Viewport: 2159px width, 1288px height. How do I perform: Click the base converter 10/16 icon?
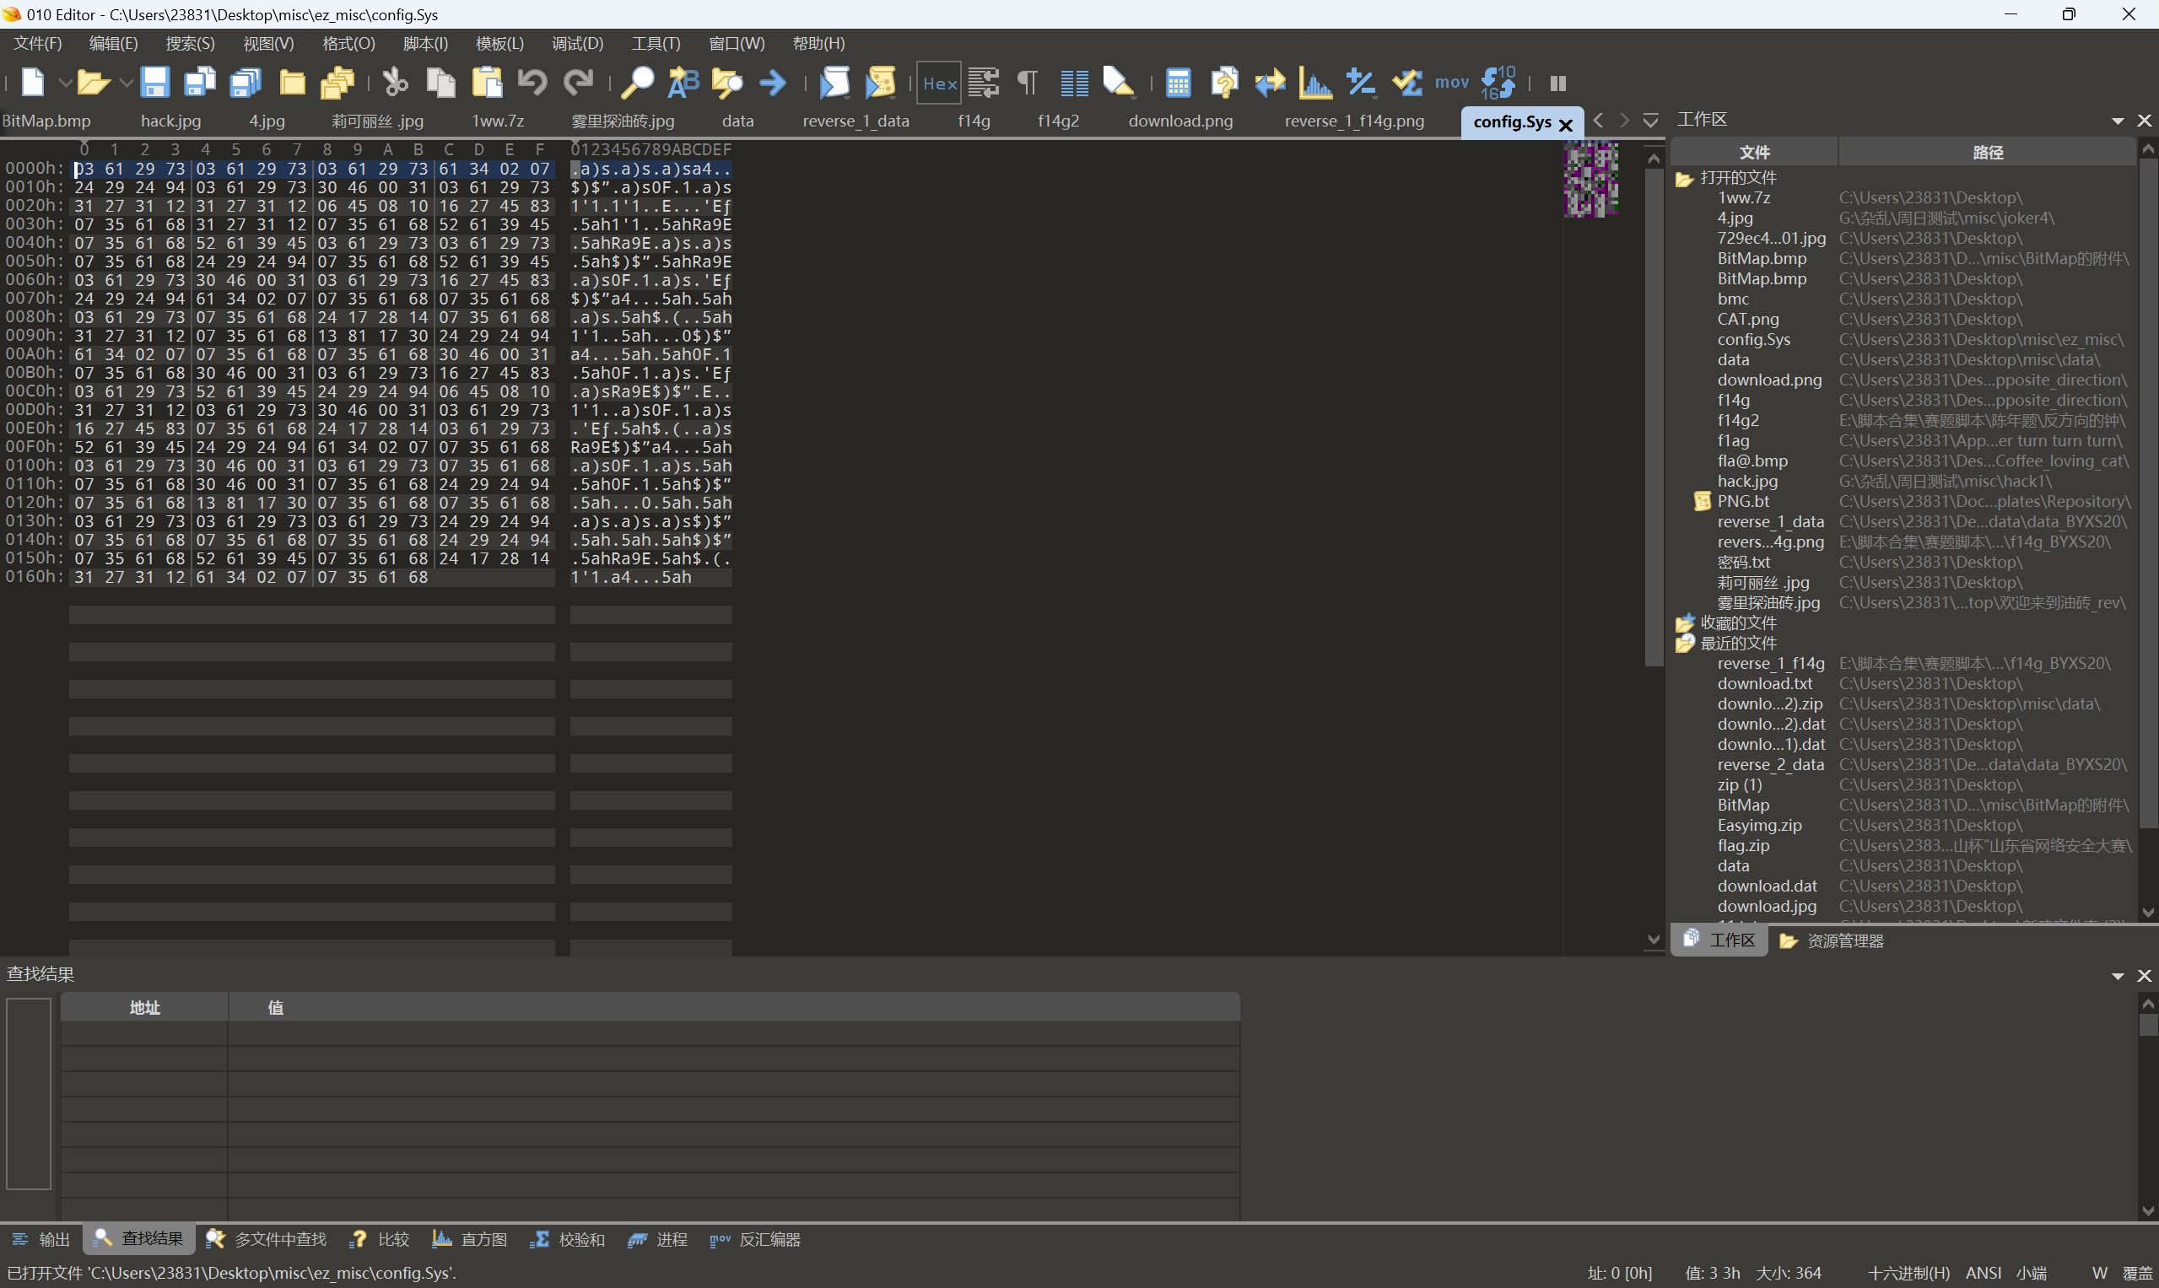pos(1498,83)
